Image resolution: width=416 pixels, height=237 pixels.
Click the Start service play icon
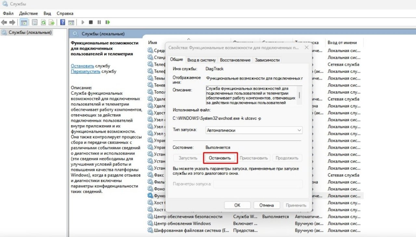(x=83, y=22)
